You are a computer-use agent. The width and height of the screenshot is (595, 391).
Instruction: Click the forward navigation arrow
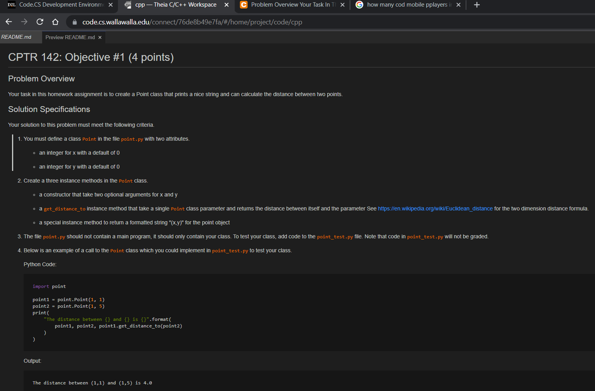[x=24, y=22]
